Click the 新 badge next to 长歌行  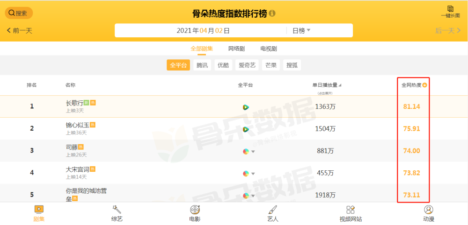pos(87,103)
